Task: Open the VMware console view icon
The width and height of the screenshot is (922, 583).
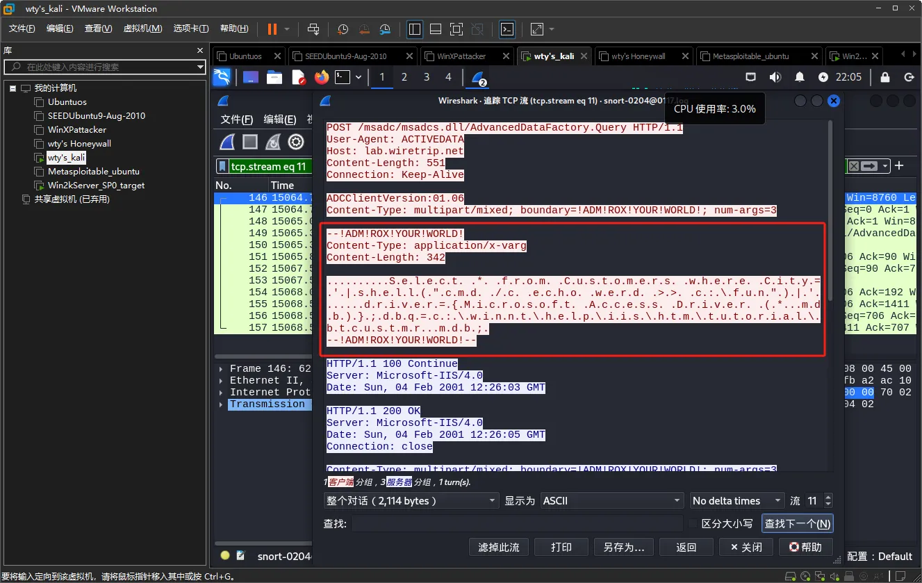Action: pyautogui.click(x=508, y=29)
